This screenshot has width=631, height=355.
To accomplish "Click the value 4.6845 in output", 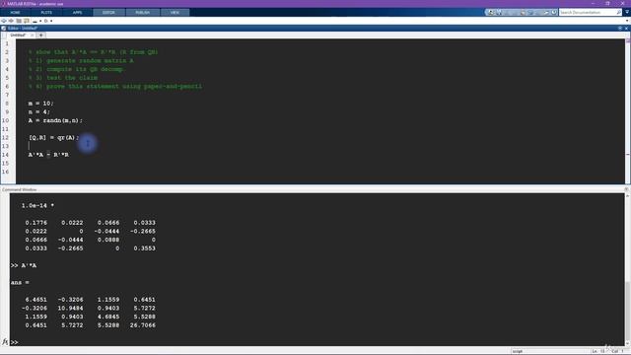I will point(108,317).
